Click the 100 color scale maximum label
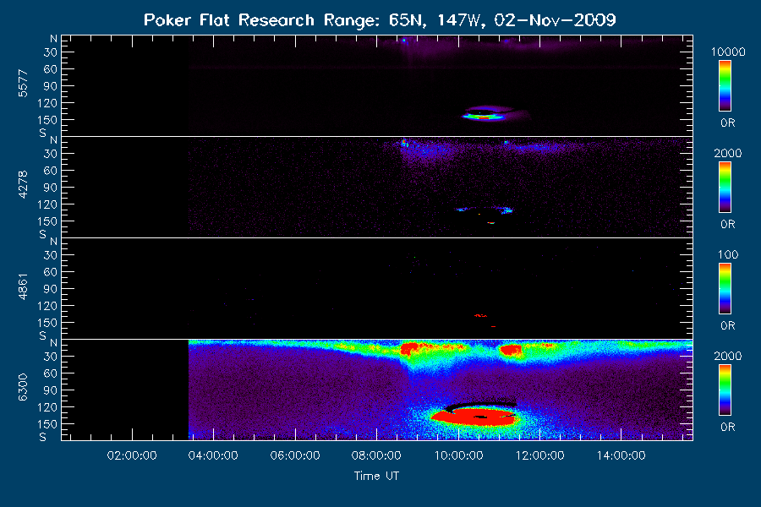 [x=728, y=254]
